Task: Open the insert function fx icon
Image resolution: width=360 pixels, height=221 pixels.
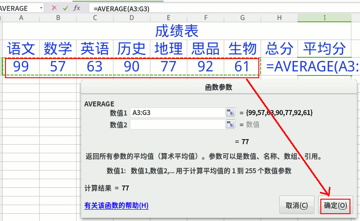Action: click(x=77, y=8)
